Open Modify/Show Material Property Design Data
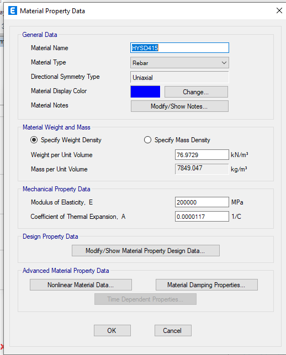Screen dimensions: 286x355 [x=146, y=251]
